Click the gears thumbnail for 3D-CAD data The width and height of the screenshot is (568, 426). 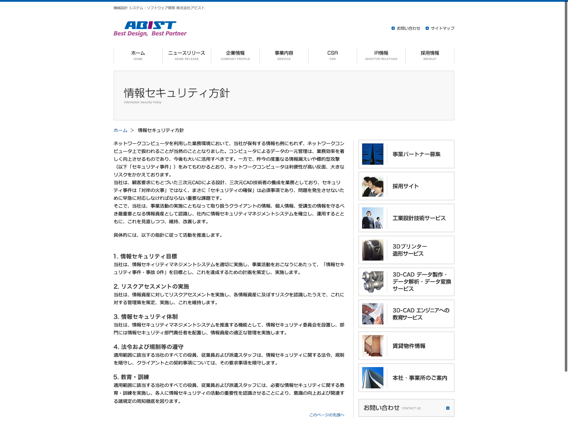point(372,282)
